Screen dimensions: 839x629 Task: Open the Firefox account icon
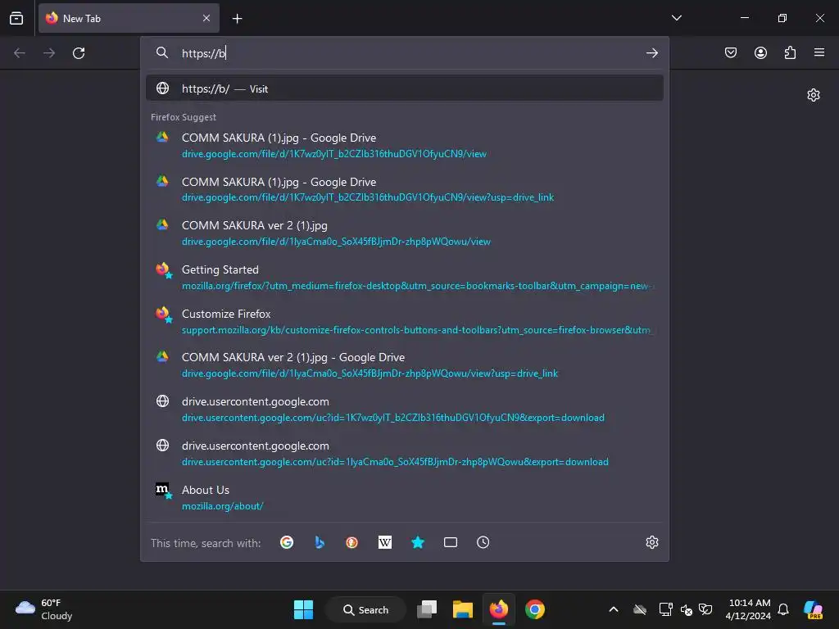click(x=760, y=52)
